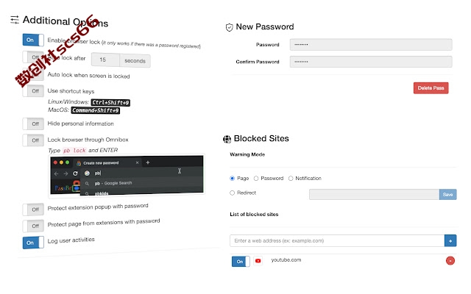
Task: Click the Blocked Sites globe icon
Action: coord(227,139)
